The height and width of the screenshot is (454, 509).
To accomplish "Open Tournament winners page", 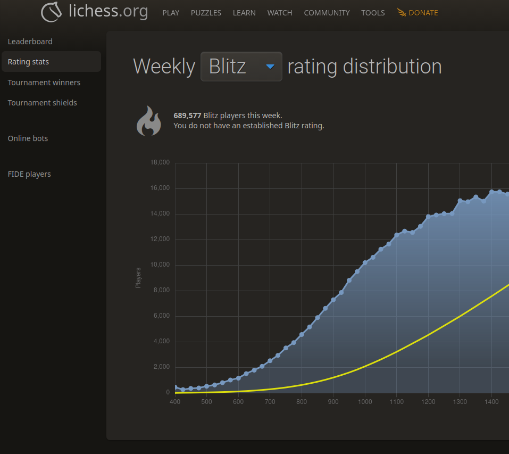I will tap(44, 82).
